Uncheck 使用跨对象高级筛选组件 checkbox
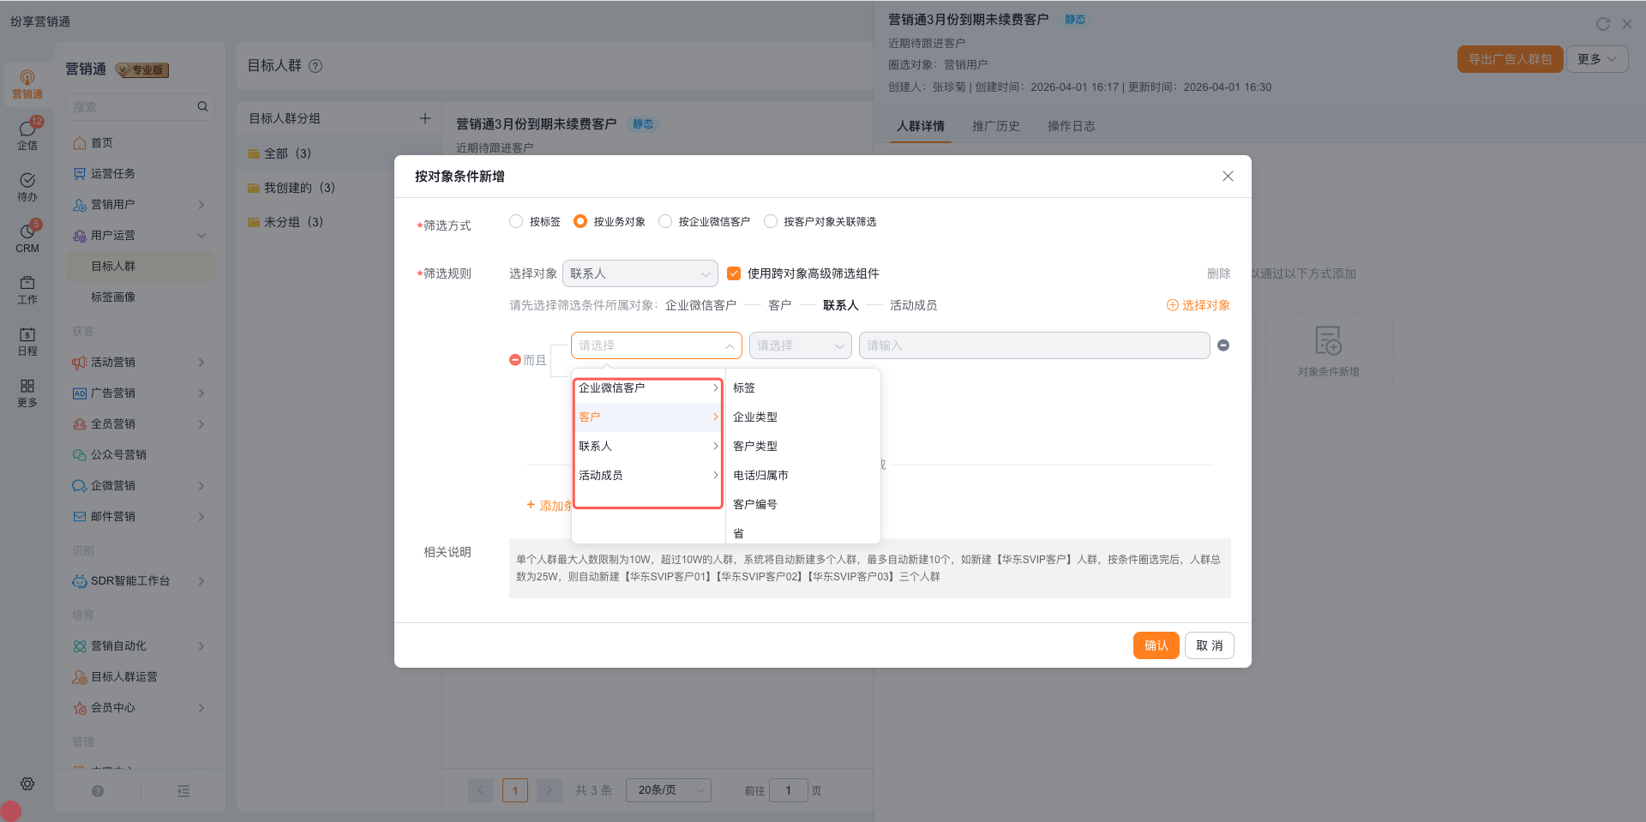This screenshot has height=822, width=1646. coord(734,273)
